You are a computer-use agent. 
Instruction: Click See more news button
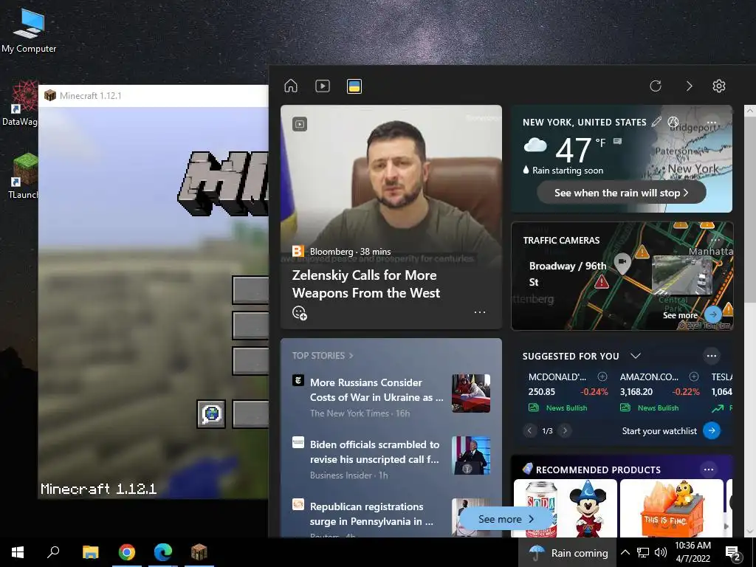[506, 519]
